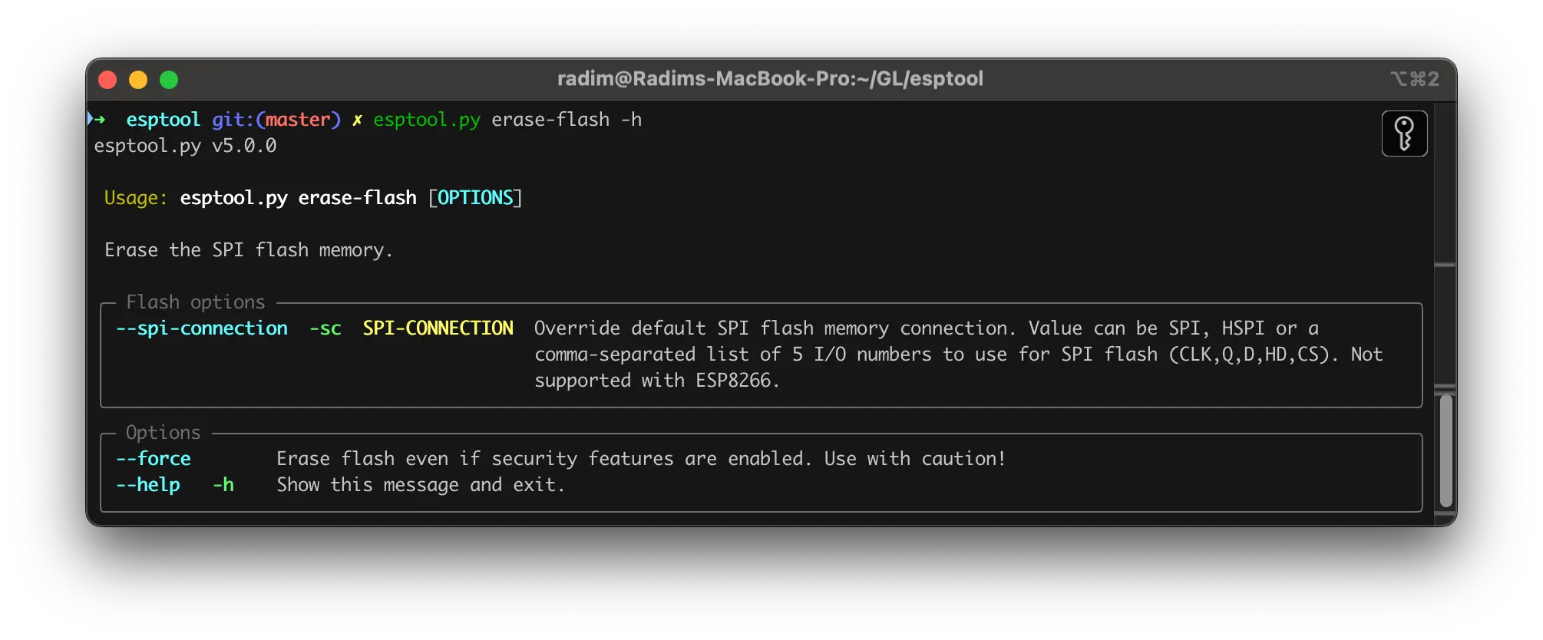The image size is (1543, 640).
Task: Click the esptool.py v5.0.0 version line
Action: 185,146
